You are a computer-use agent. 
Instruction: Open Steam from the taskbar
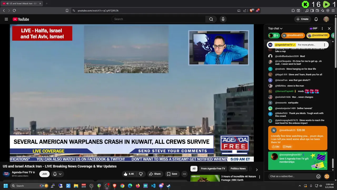click(168, 186)
